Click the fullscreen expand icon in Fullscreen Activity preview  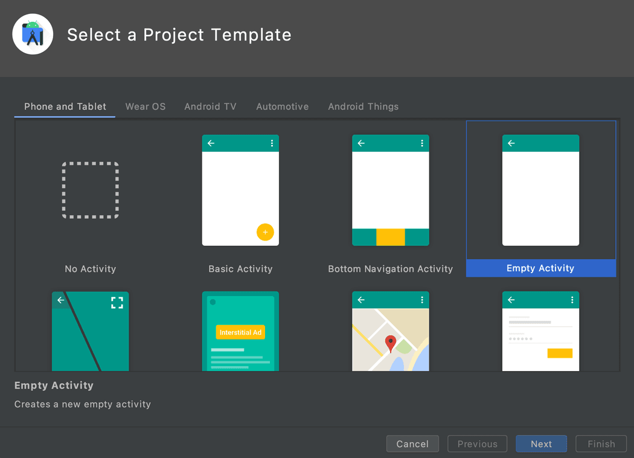117,303
